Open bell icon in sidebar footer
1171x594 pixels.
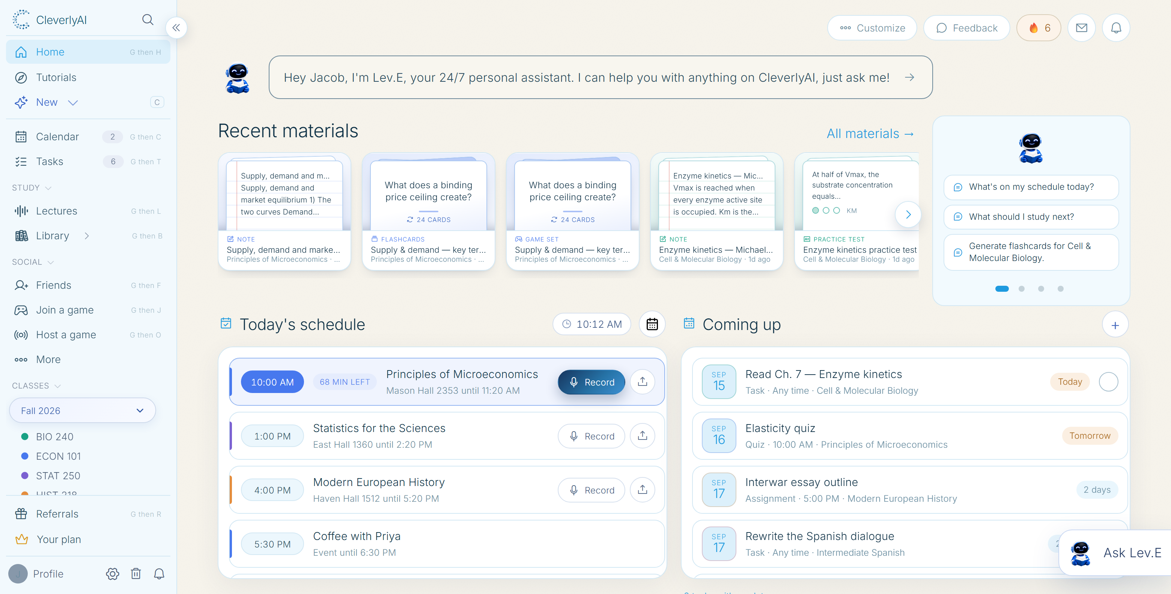(x=159, y=574)
